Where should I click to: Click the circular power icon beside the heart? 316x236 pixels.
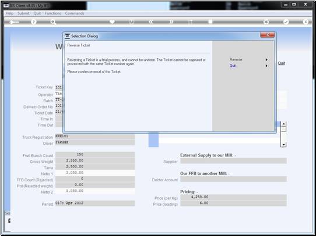coord(132,22)
